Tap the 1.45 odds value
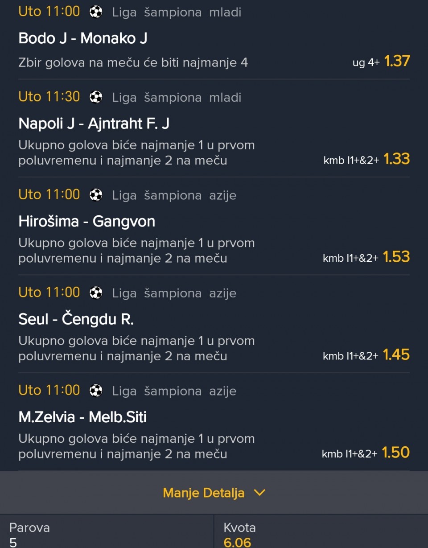428x548 pixels. 396,355
